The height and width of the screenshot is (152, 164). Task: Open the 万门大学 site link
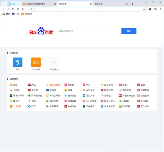click(x=89, y=96)
